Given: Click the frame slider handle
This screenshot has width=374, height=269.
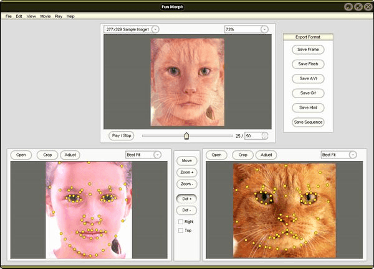Looking at the screenshot, I should (186, 135).
